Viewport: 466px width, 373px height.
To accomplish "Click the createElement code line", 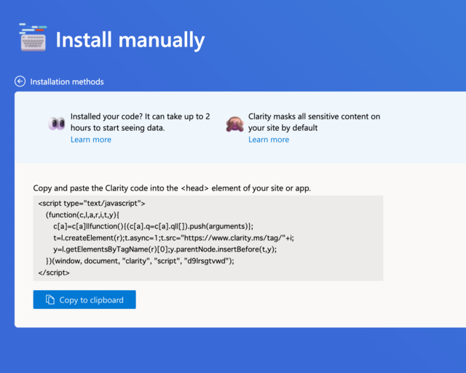I will click(x=173, y=238).
